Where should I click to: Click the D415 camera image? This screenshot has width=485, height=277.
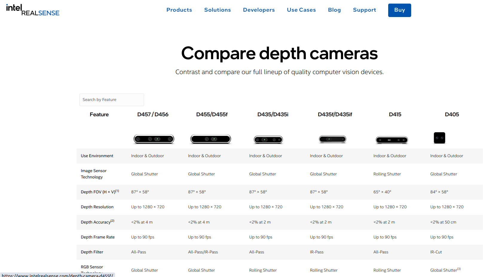392,140
